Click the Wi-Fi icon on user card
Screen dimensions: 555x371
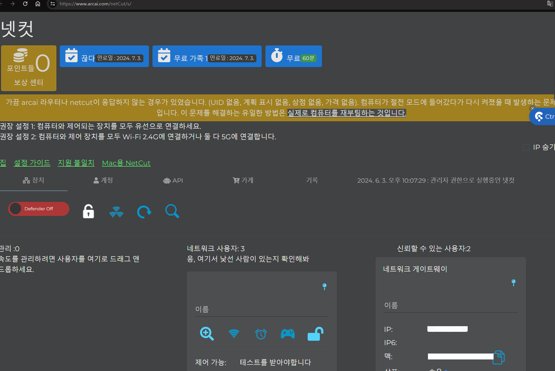pos(234,334)
